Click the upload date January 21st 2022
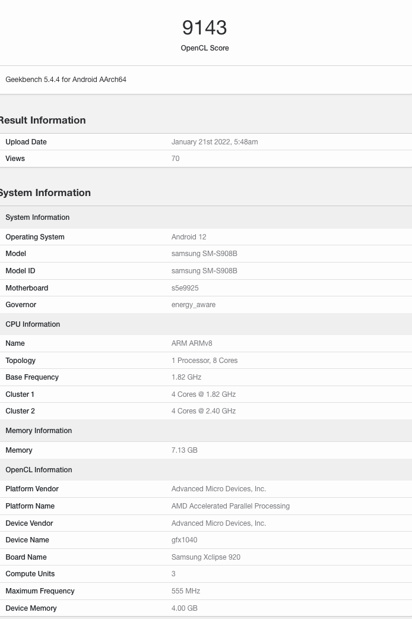Viewport: 412px width, 619px height. click(214, 142)
